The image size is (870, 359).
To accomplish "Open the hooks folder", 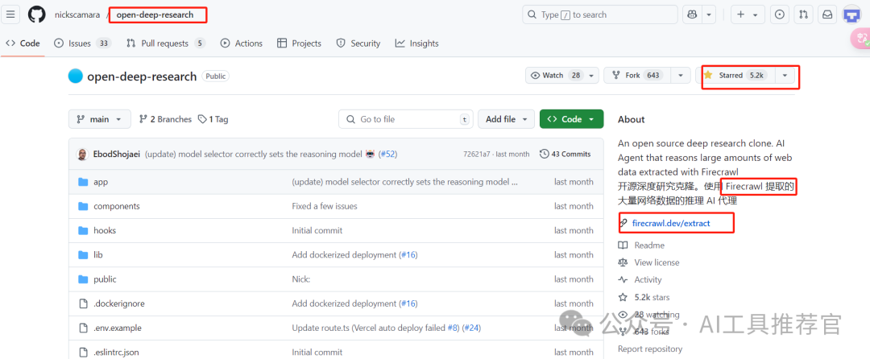I will pos(105,230).
